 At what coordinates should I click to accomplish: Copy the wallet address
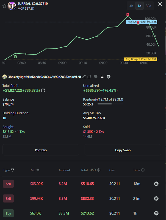[x=90, y=77]
